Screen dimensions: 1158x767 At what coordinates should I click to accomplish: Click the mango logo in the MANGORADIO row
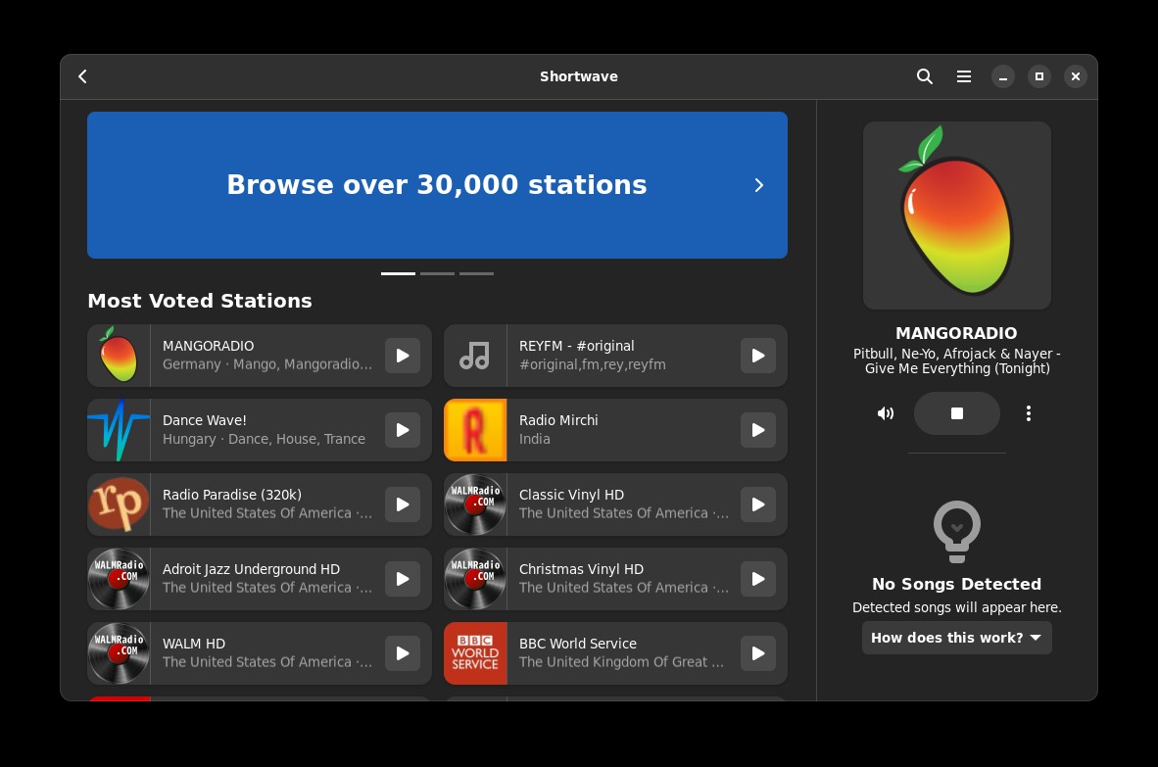pyautogui.click(x=119, y=356)
